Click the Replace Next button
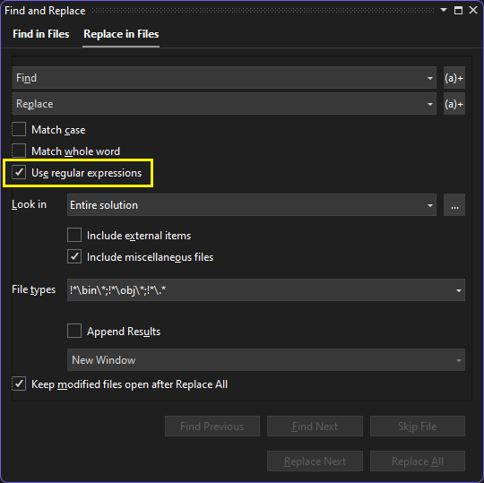Image resolution: width=484 pixels, height=483 pixels. coord(315,461)
